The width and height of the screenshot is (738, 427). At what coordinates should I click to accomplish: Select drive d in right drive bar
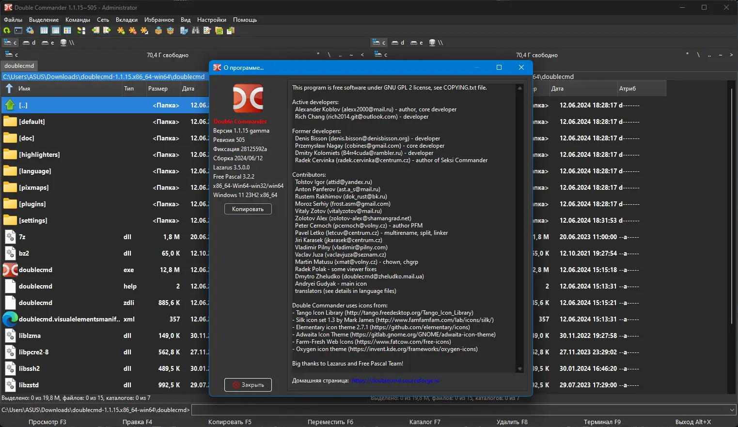coord(398,43)
